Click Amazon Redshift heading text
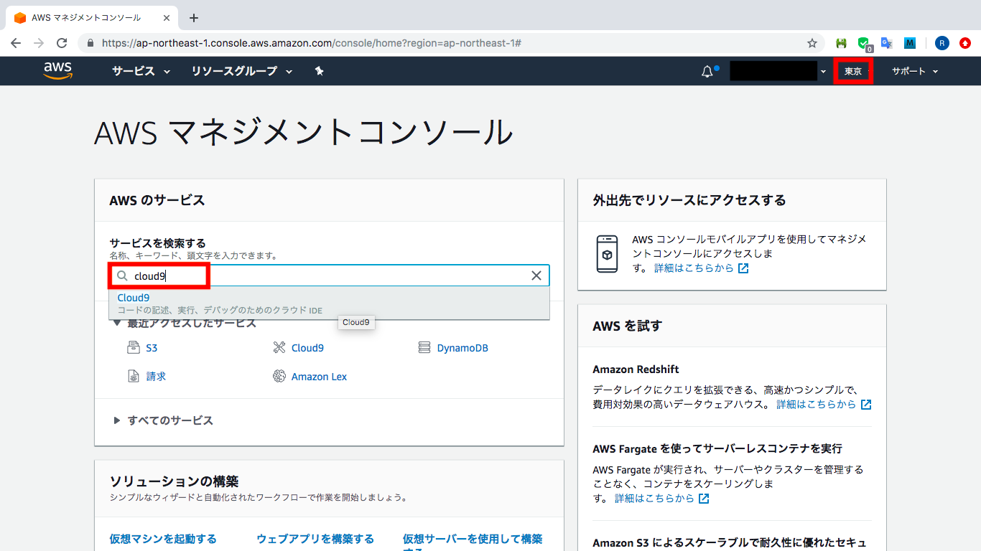 636,369
